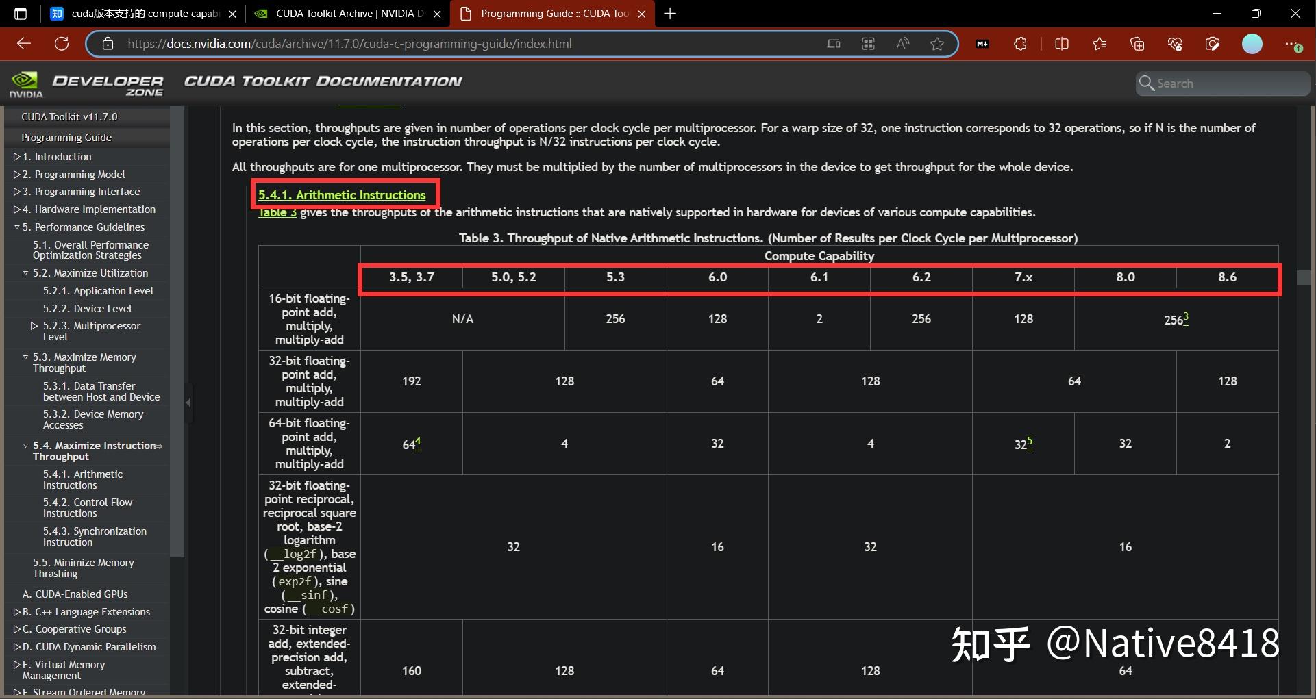Toggle the favorites star to bookmark this page
This screenshot has width=1316, height=699.
938,43
